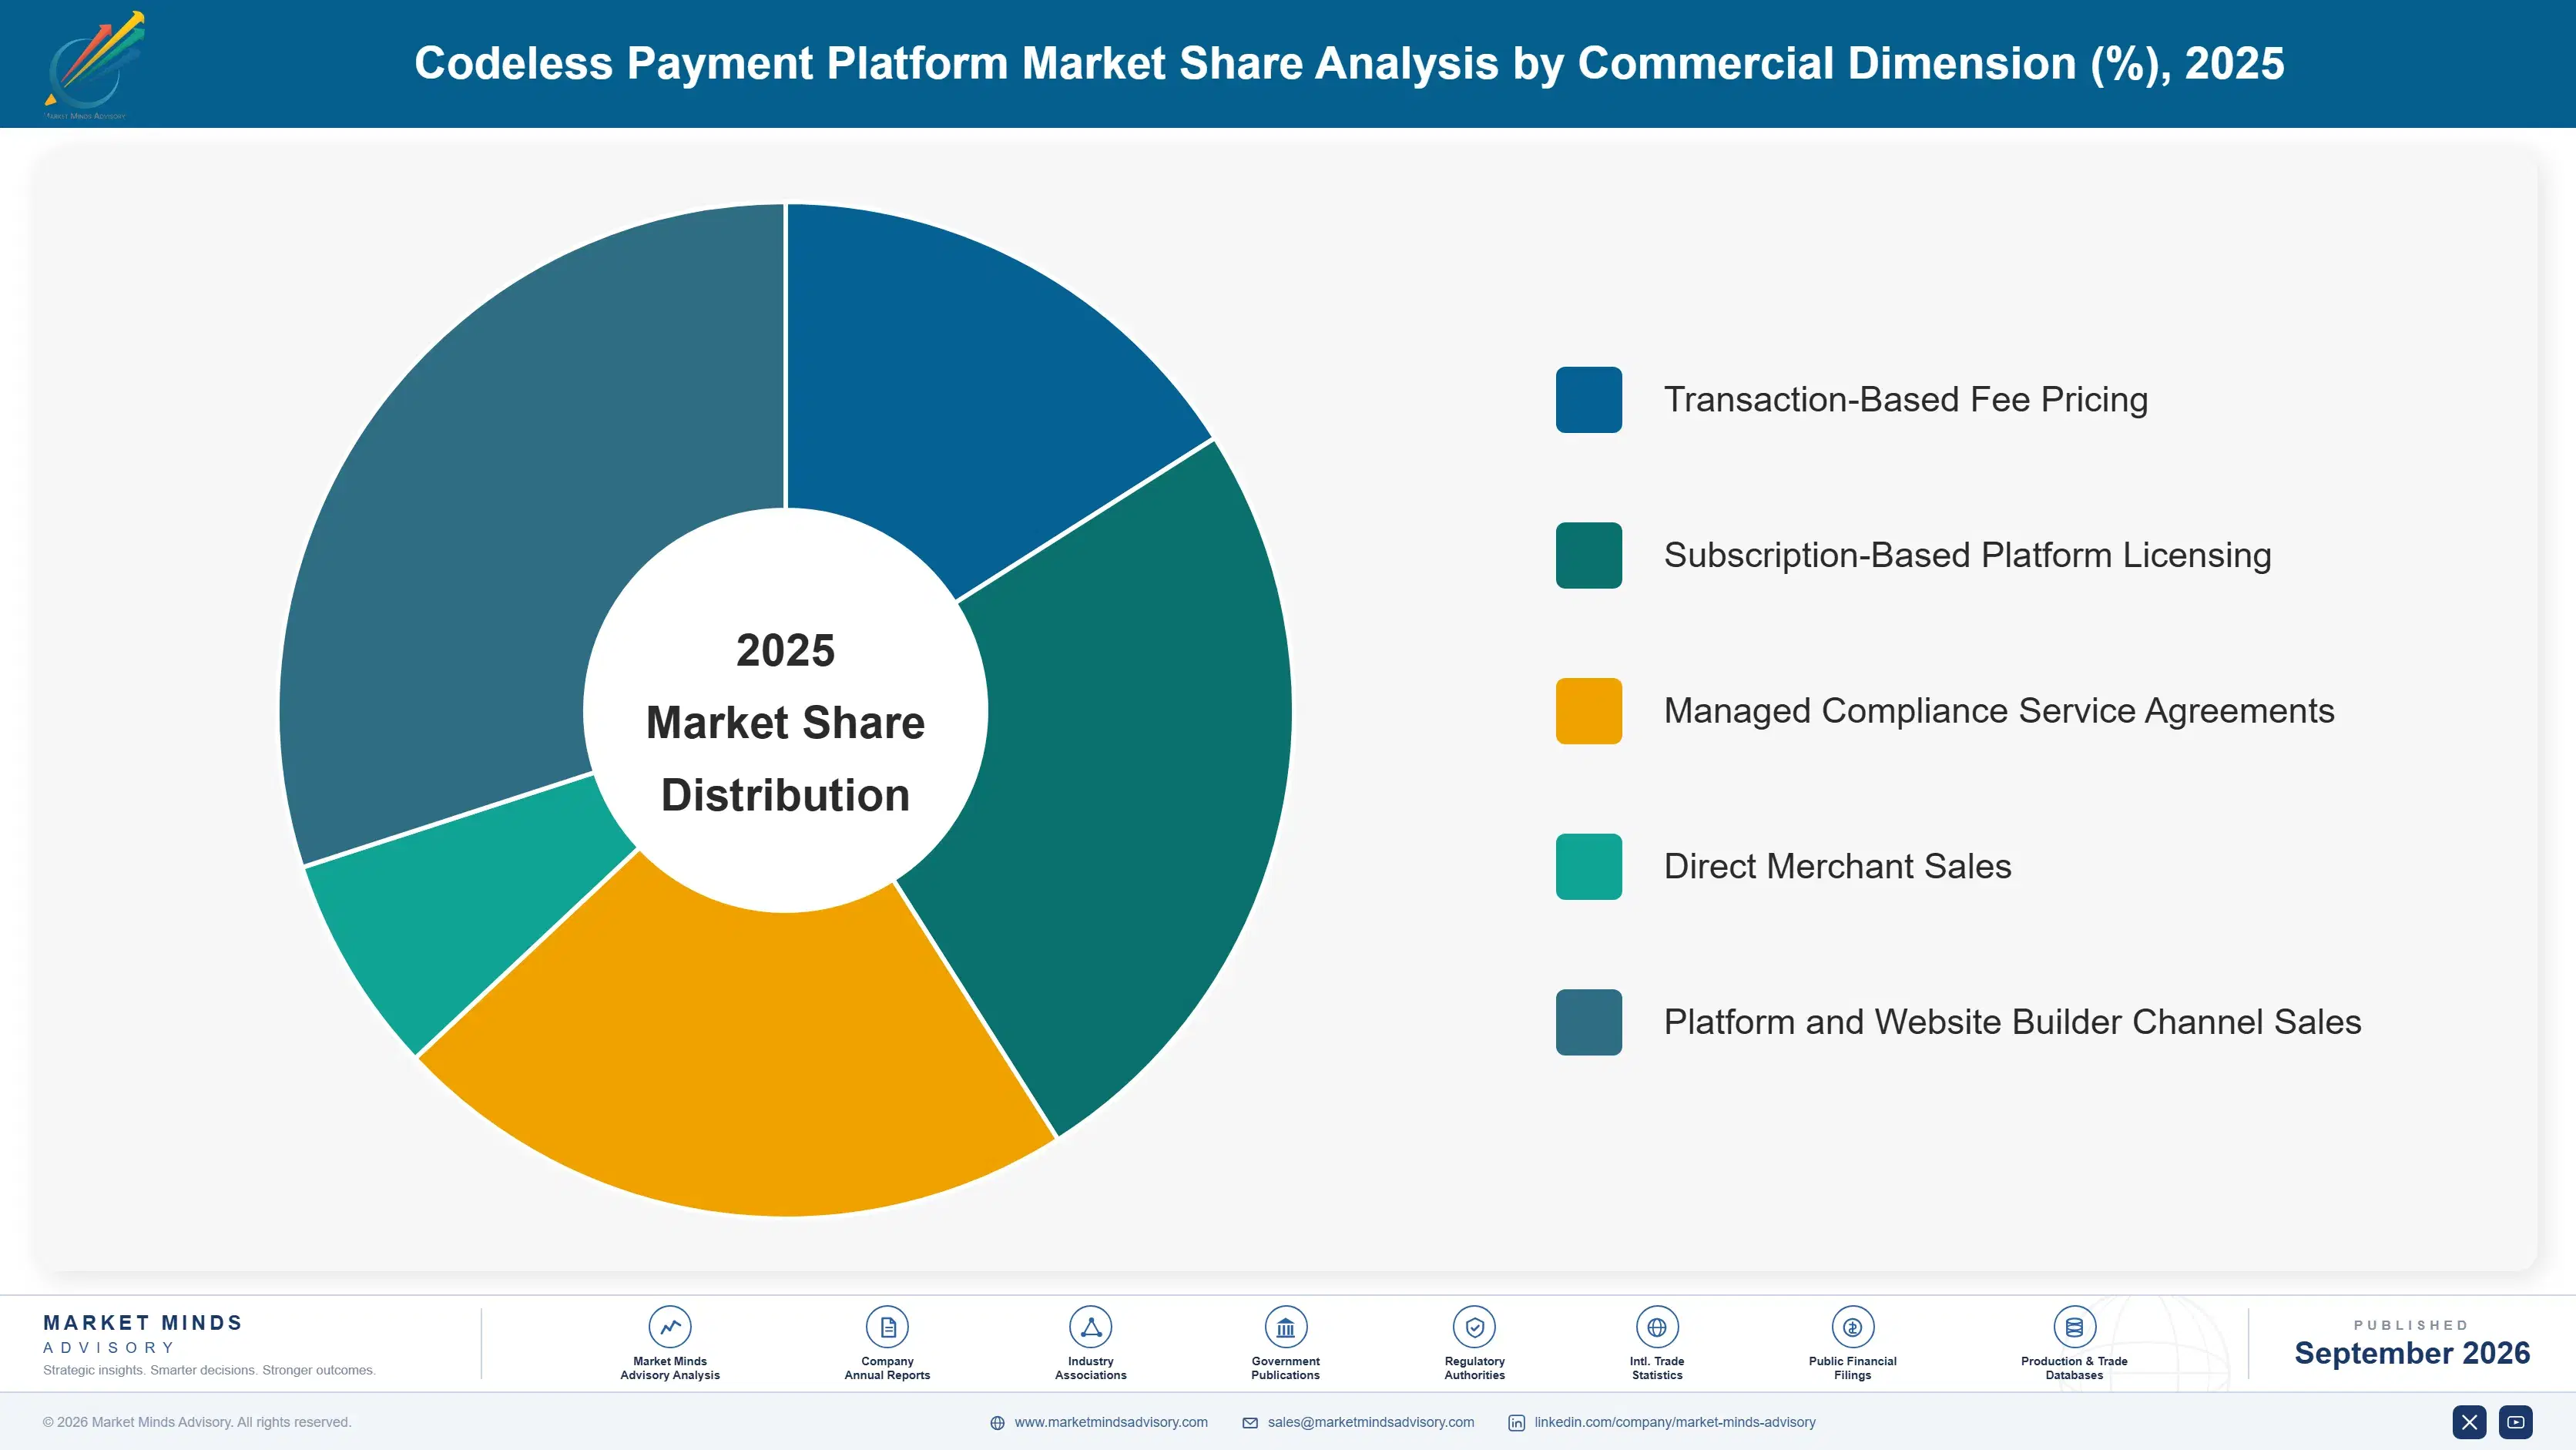2576x1450 pixels.
Task: Open www.marketmindsadvisory.com link
Action: pyautogui.click(x=1111, y=1422)
